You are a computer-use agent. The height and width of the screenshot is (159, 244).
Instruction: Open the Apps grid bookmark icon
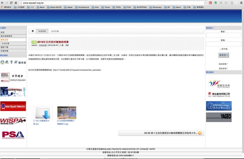2,7
